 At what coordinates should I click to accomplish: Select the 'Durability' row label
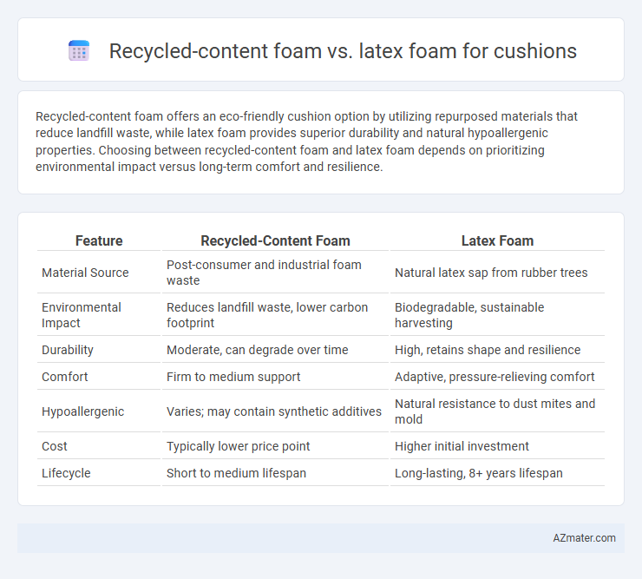[68, 350]
